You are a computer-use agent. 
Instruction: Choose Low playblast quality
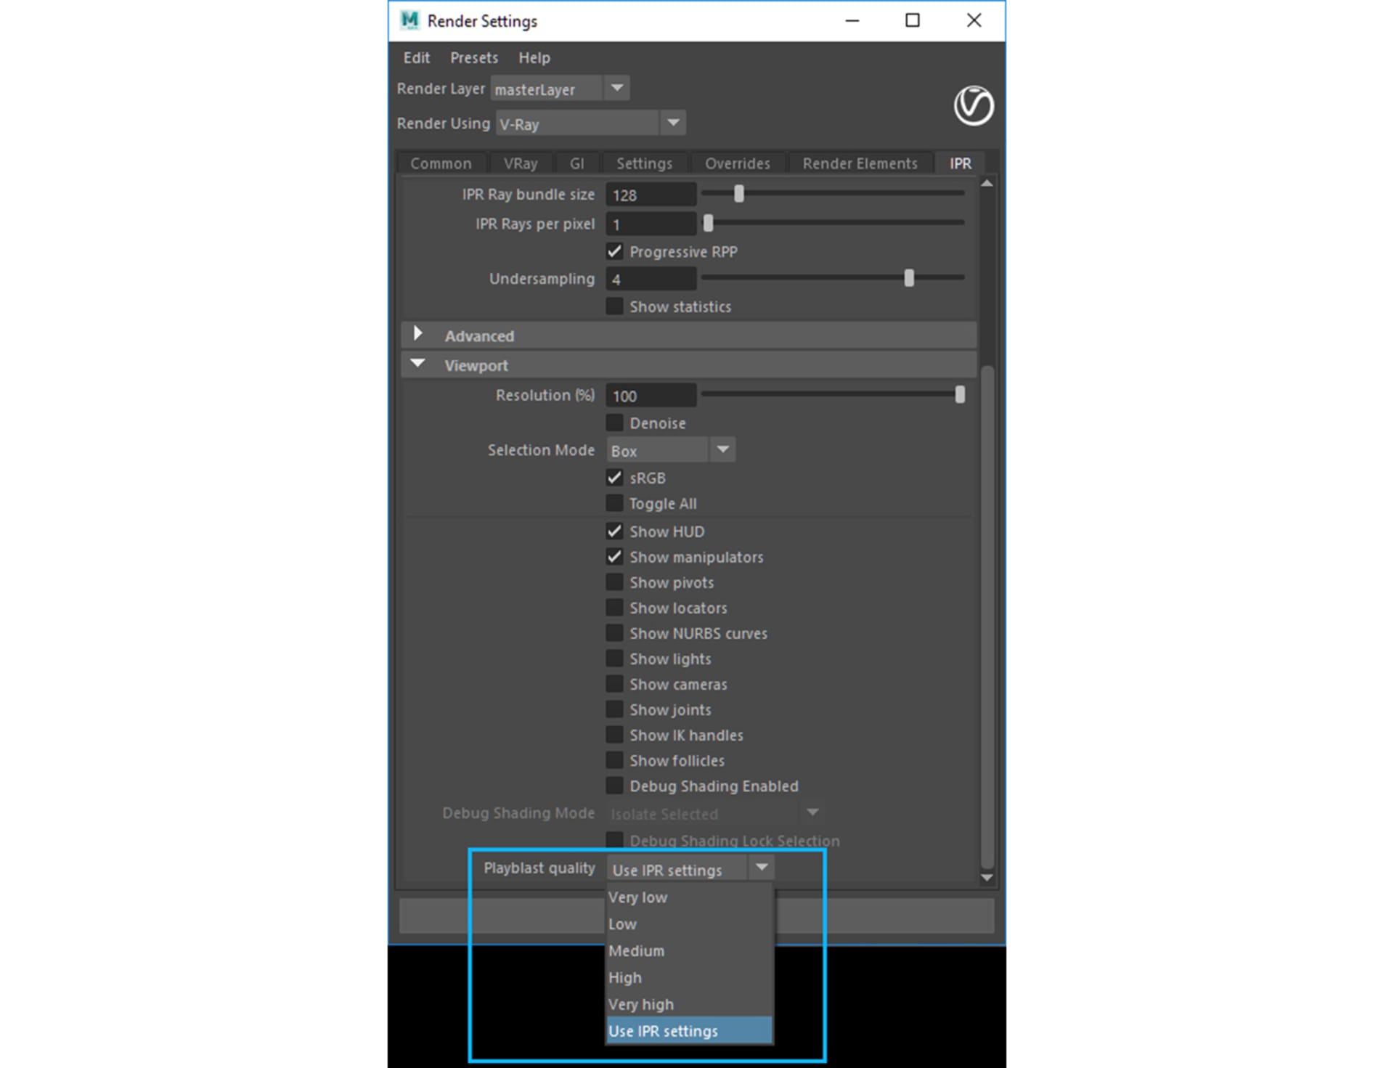(689, 924)
